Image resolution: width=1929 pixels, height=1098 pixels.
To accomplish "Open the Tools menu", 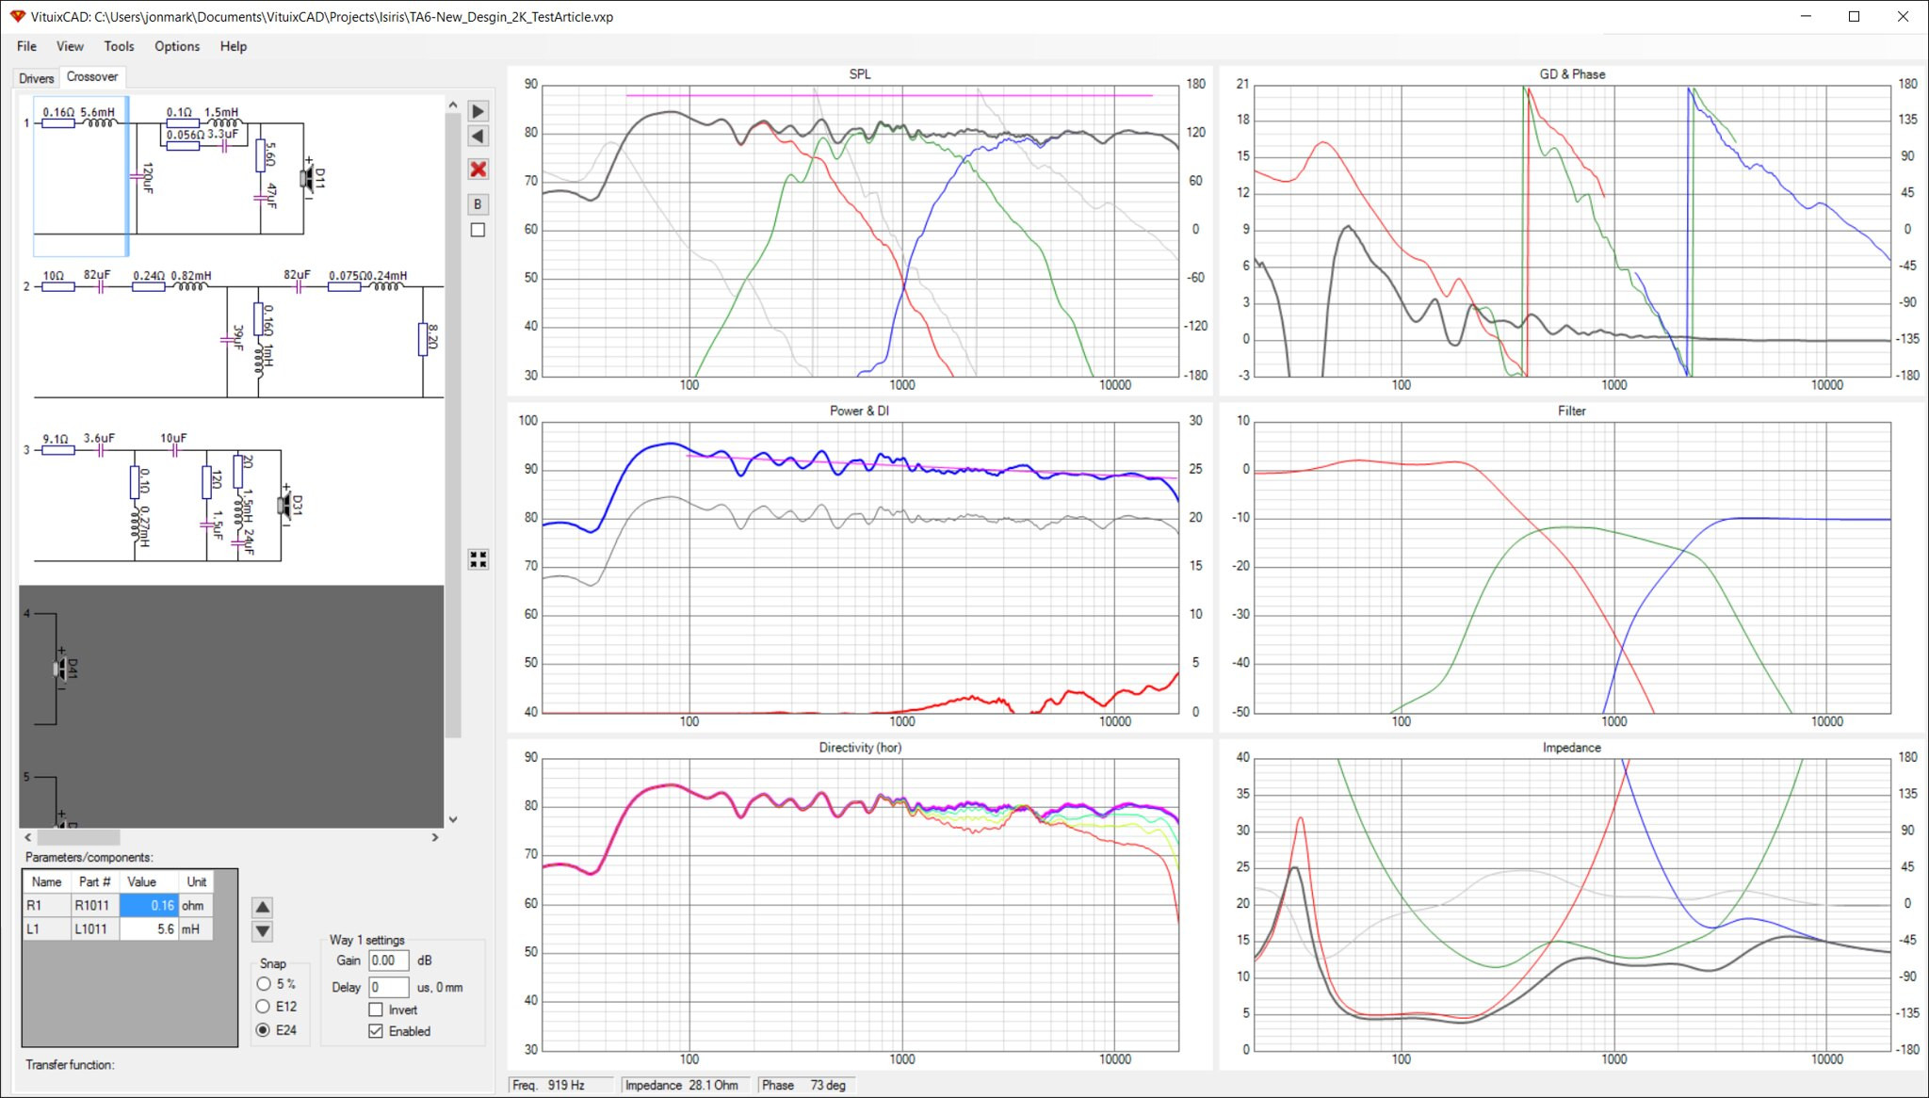I will pos(119,46).
